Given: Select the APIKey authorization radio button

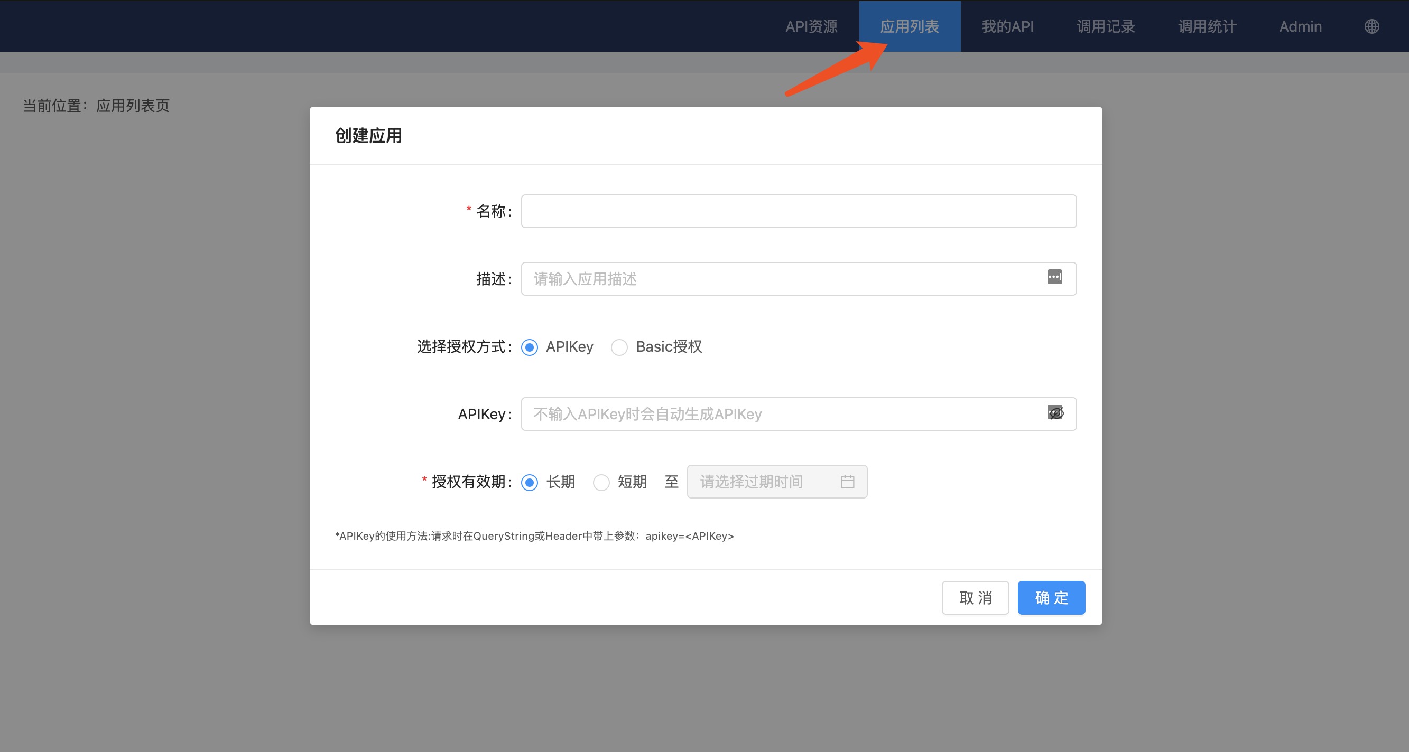Looking at the screenshot, I should tap(530, 347).
